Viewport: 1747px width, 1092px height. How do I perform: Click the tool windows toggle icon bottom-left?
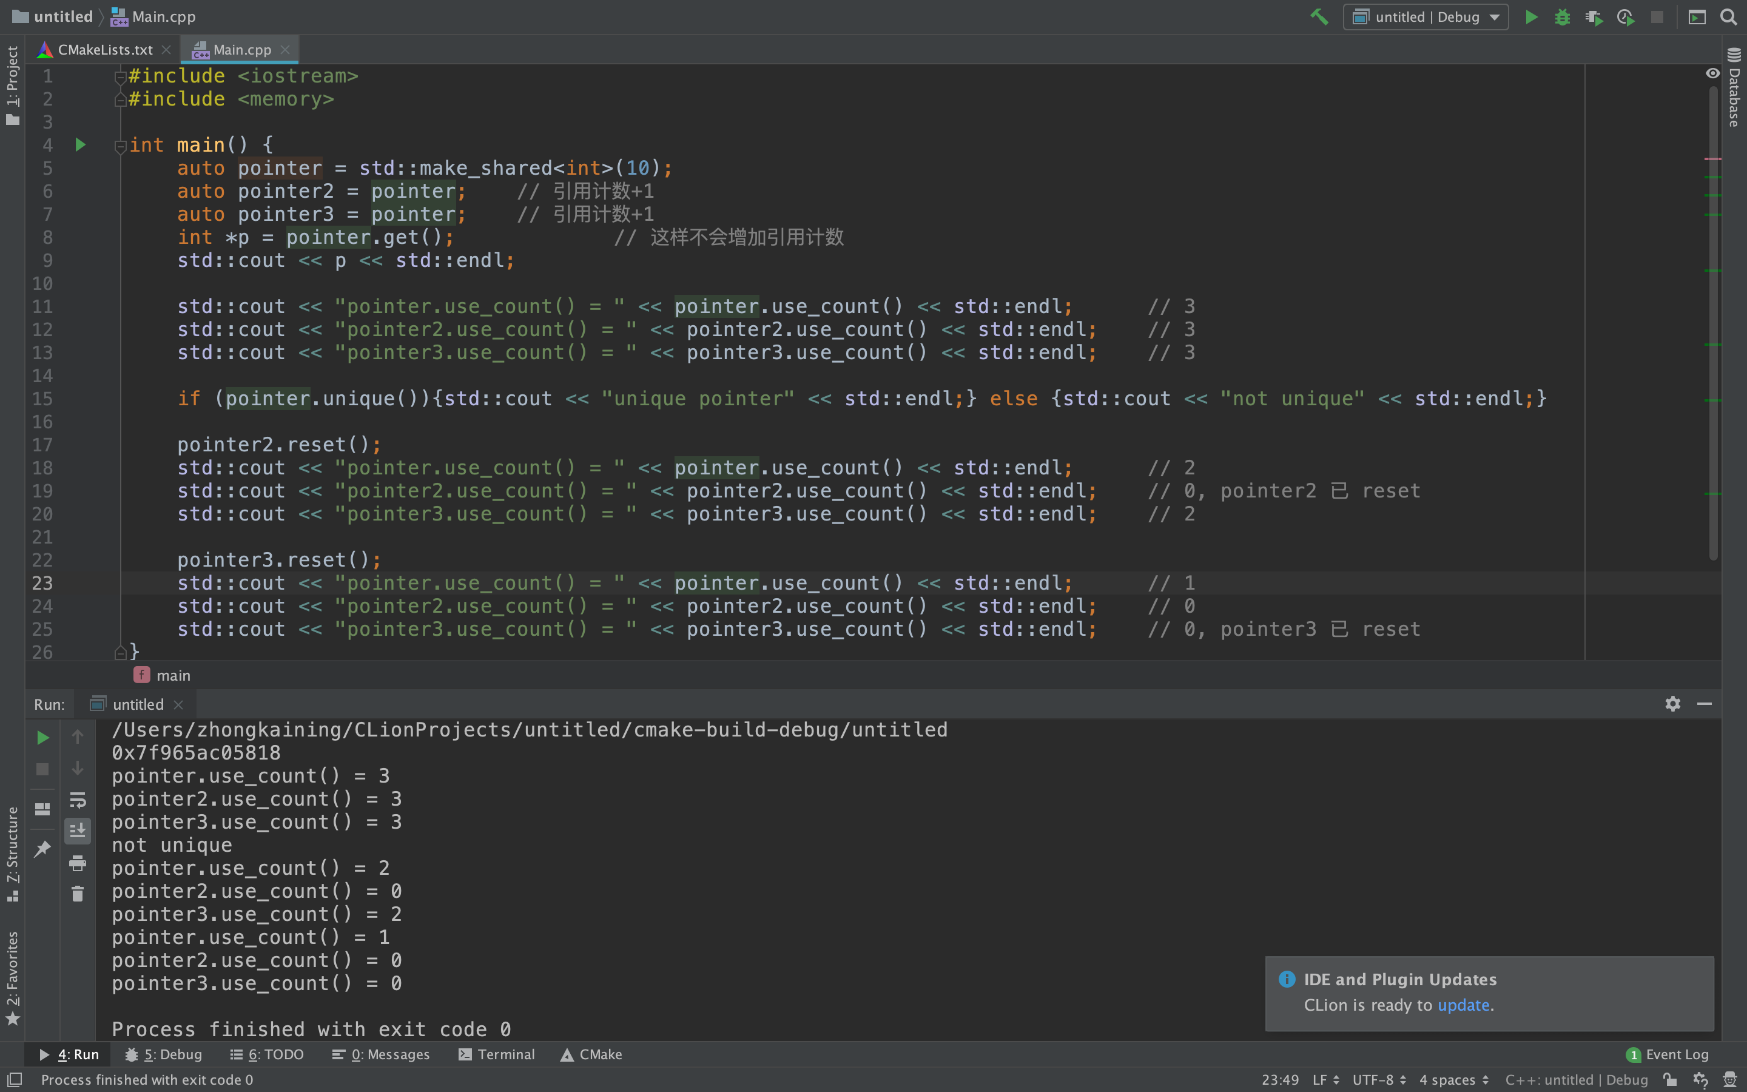point(15,1080)
